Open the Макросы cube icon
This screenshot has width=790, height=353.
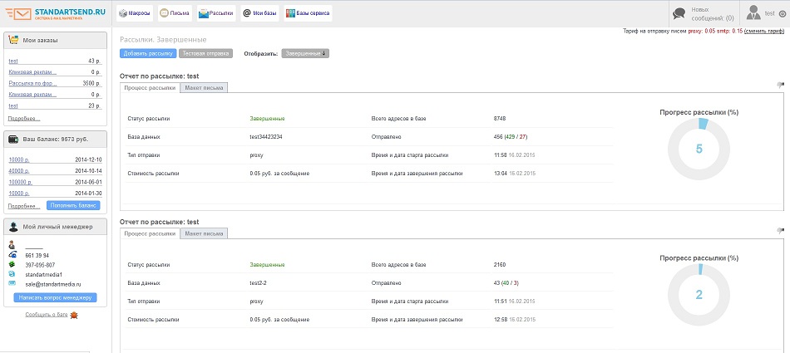[123, 13]
